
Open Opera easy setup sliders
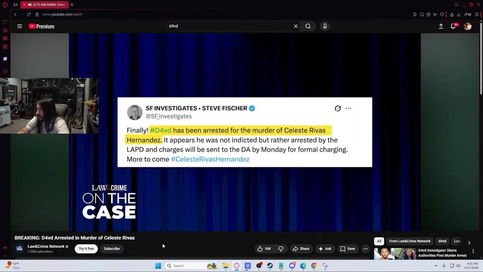coord(477,14)
